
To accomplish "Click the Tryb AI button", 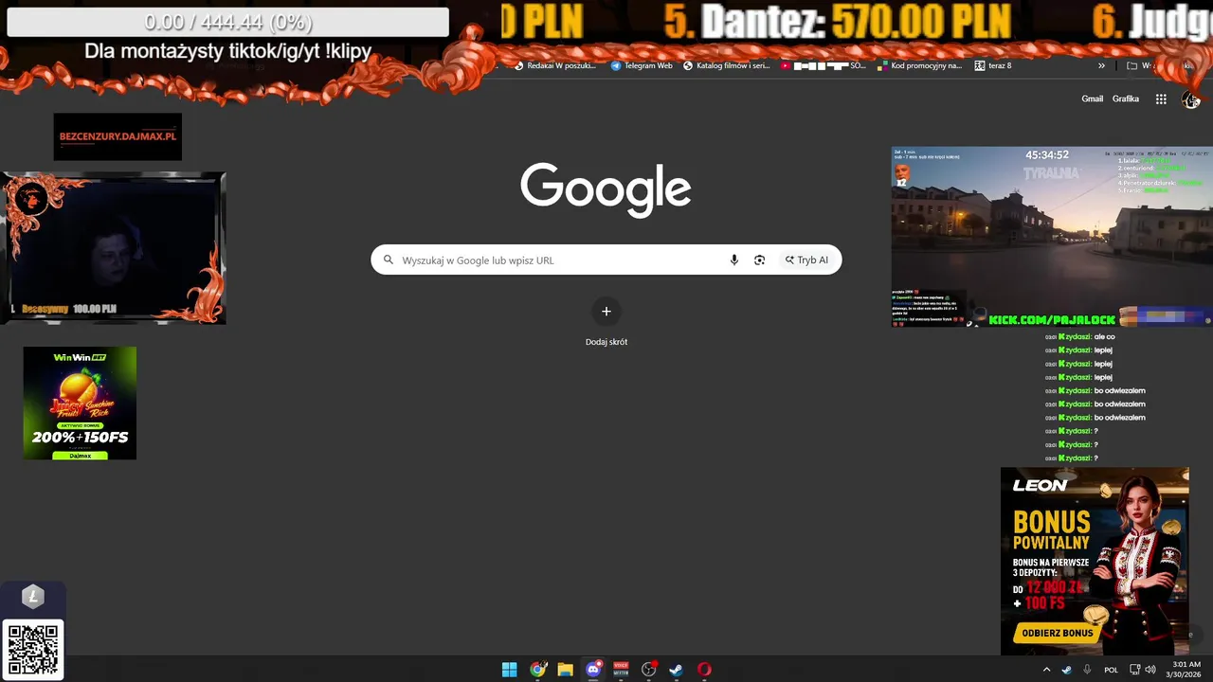I will click(806, 260).
